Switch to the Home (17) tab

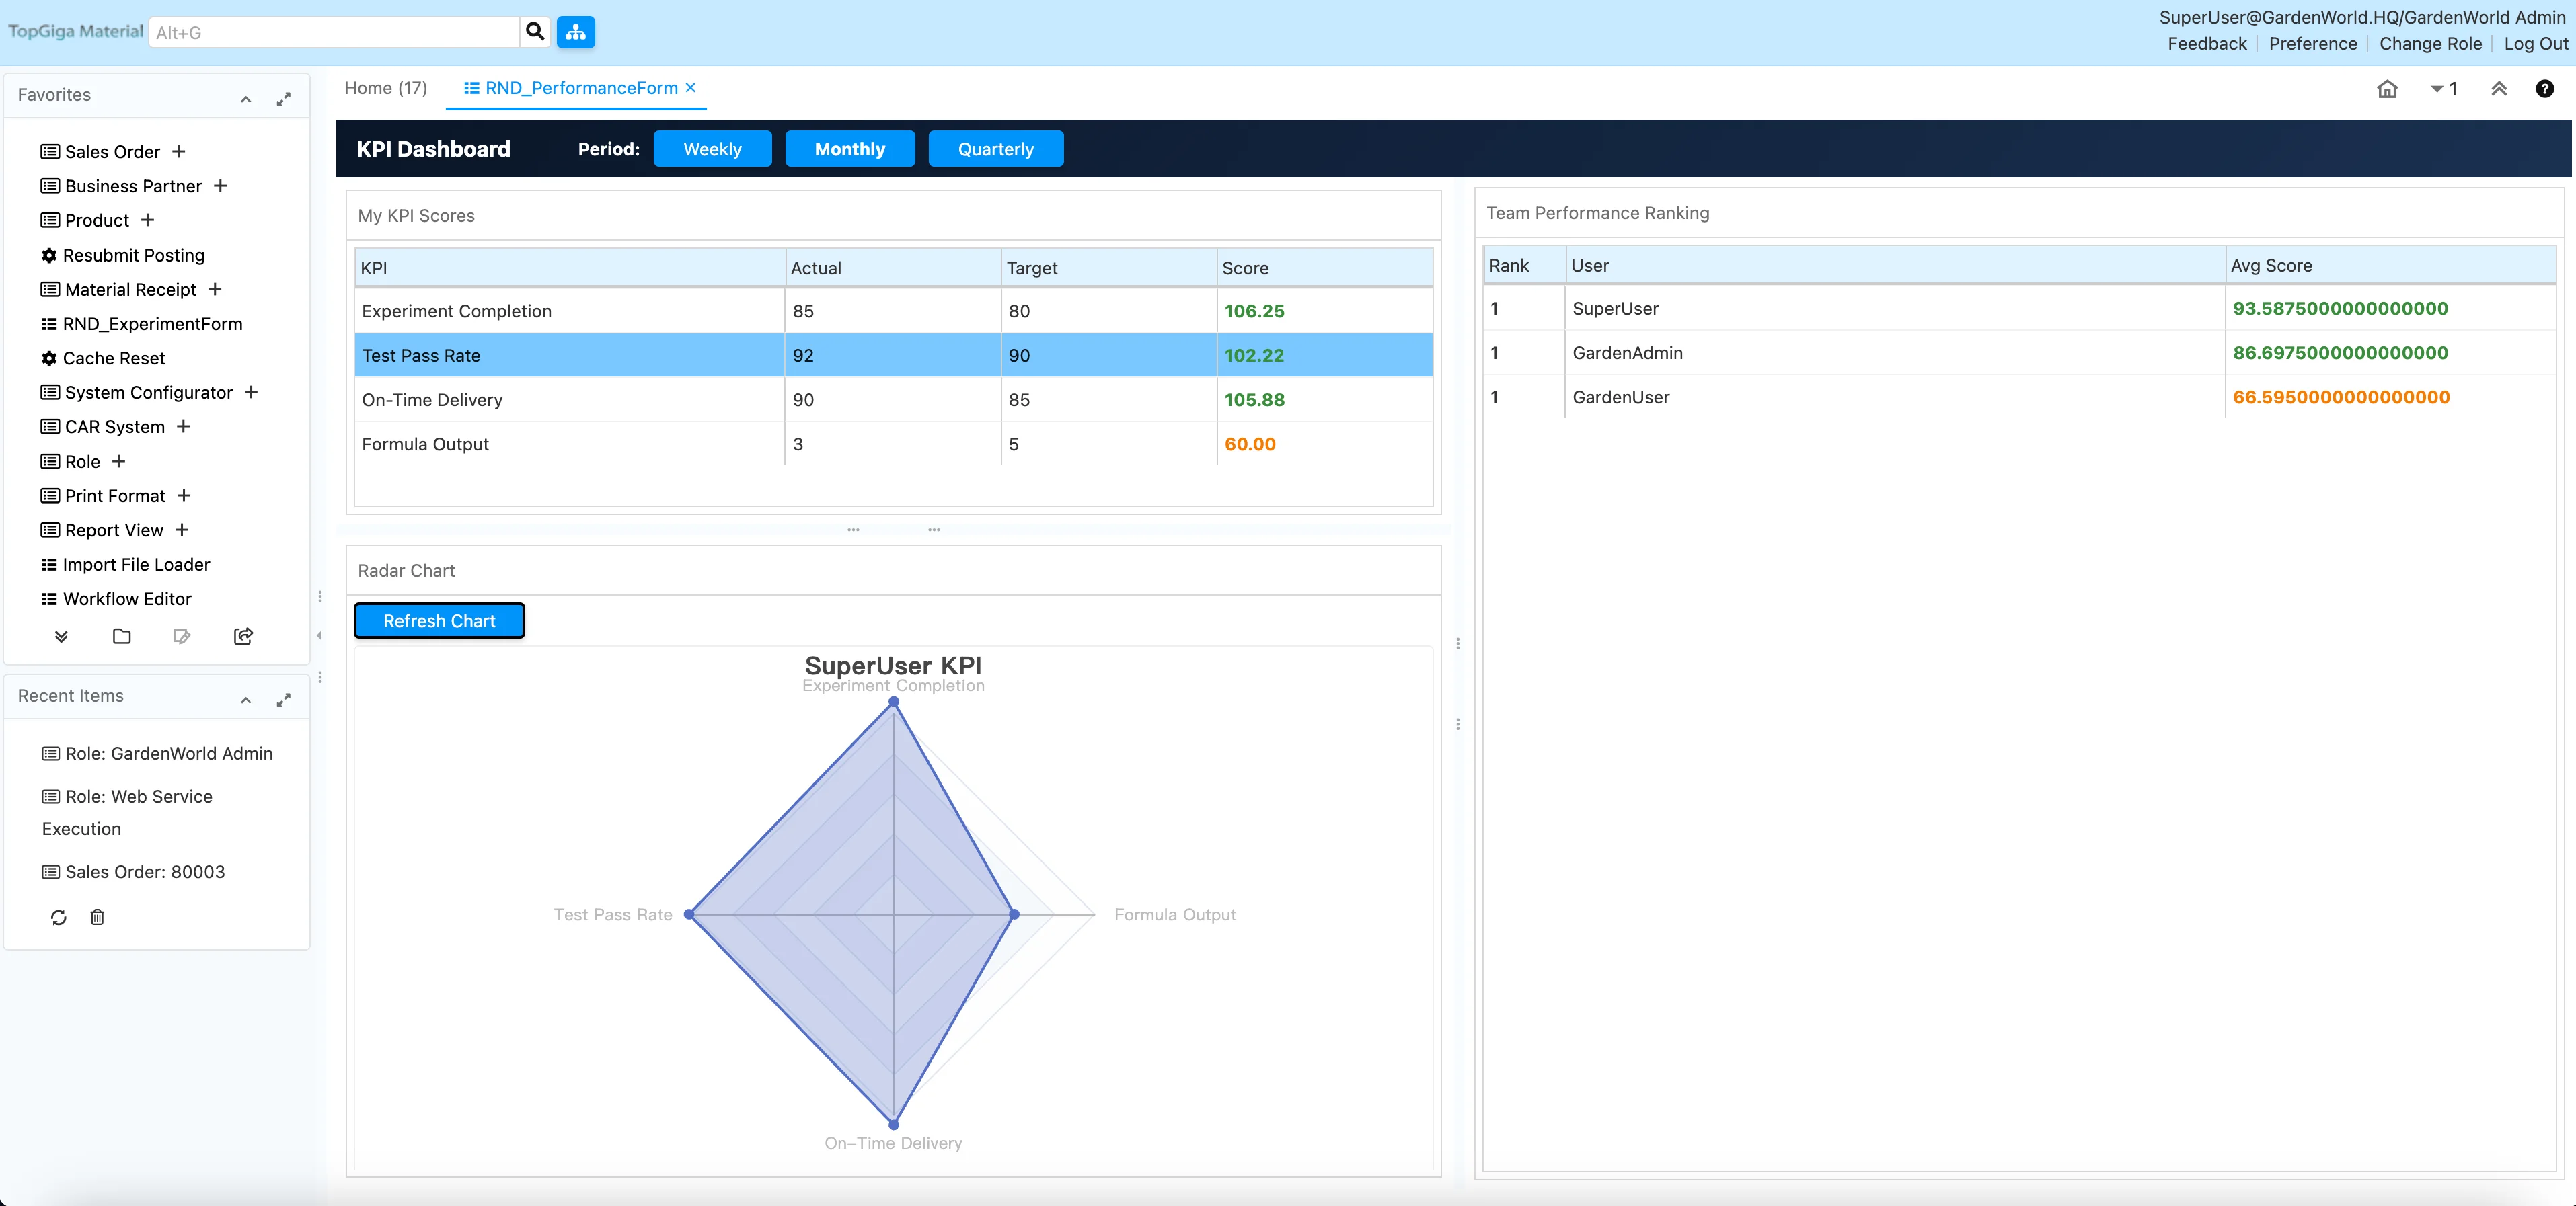385,88
